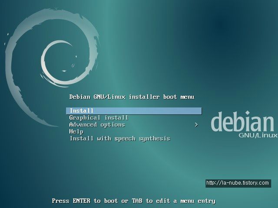
Task: Choose Install with speech synthesis
Action: [120, 139]
